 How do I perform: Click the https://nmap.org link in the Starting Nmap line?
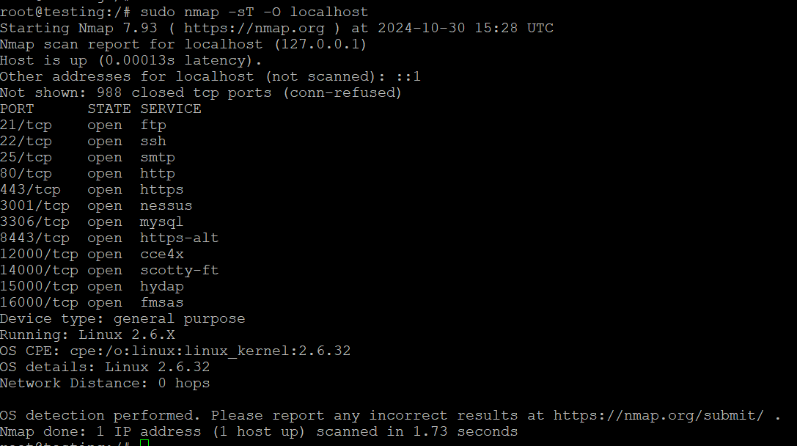click(x=254, y=28)
